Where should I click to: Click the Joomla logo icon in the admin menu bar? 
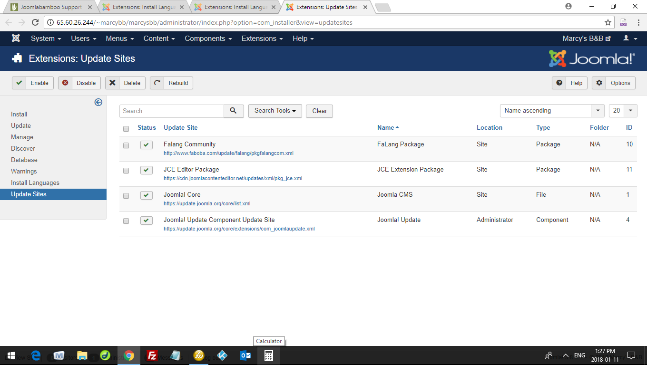point(16,38)
